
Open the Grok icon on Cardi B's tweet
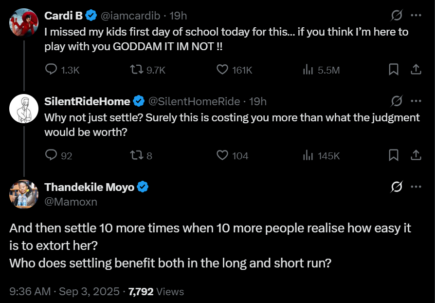(397, 16)
